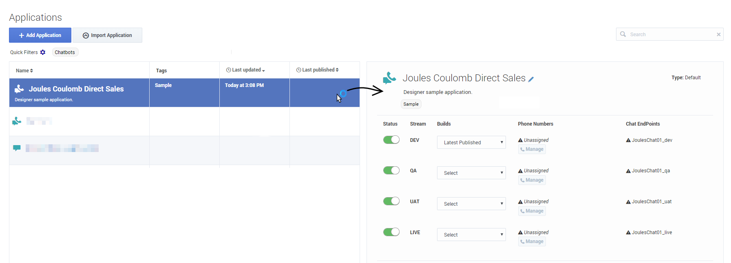731x263 pixels.
Task: Click the warning icon beside JoulesChat01_dev
Action: tap(628, 140)
